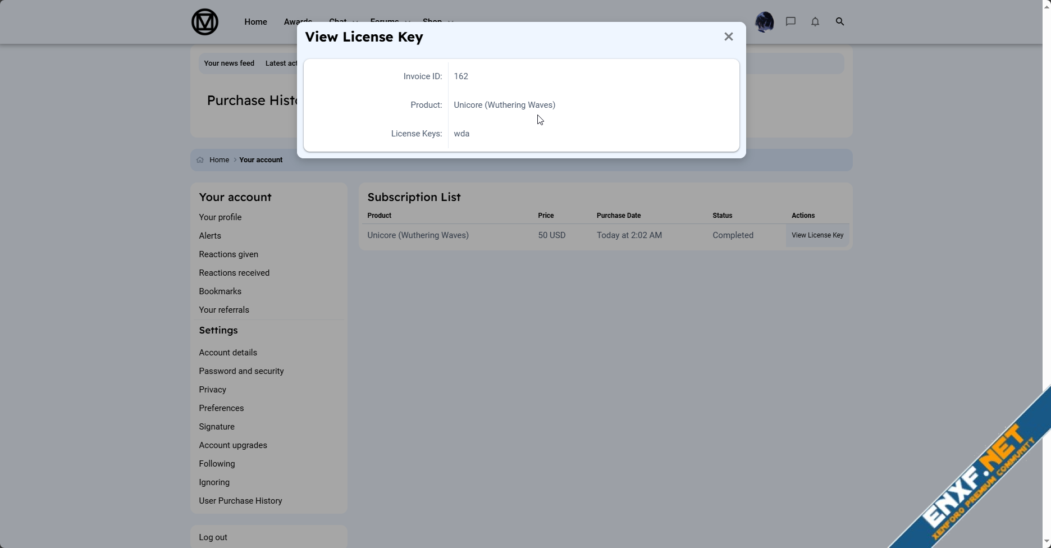Open the search magnifier icon
The width and height of the screenshot is (1051, 548).
tap(840, 22)
